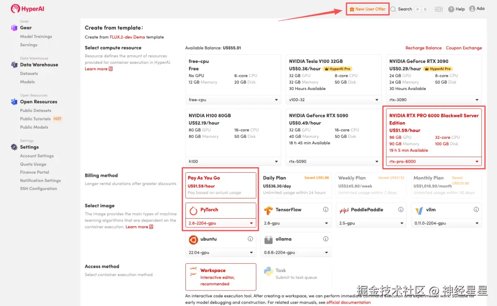Image resolution: width=497 pixels, height=306 pixels.
Task: Click the PaddlePaddle logo icon
Action: 344,210
